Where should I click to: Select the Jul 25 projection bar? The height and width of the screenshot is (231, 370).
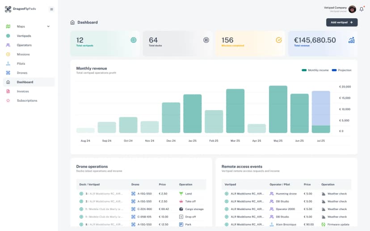pos(321,108)
